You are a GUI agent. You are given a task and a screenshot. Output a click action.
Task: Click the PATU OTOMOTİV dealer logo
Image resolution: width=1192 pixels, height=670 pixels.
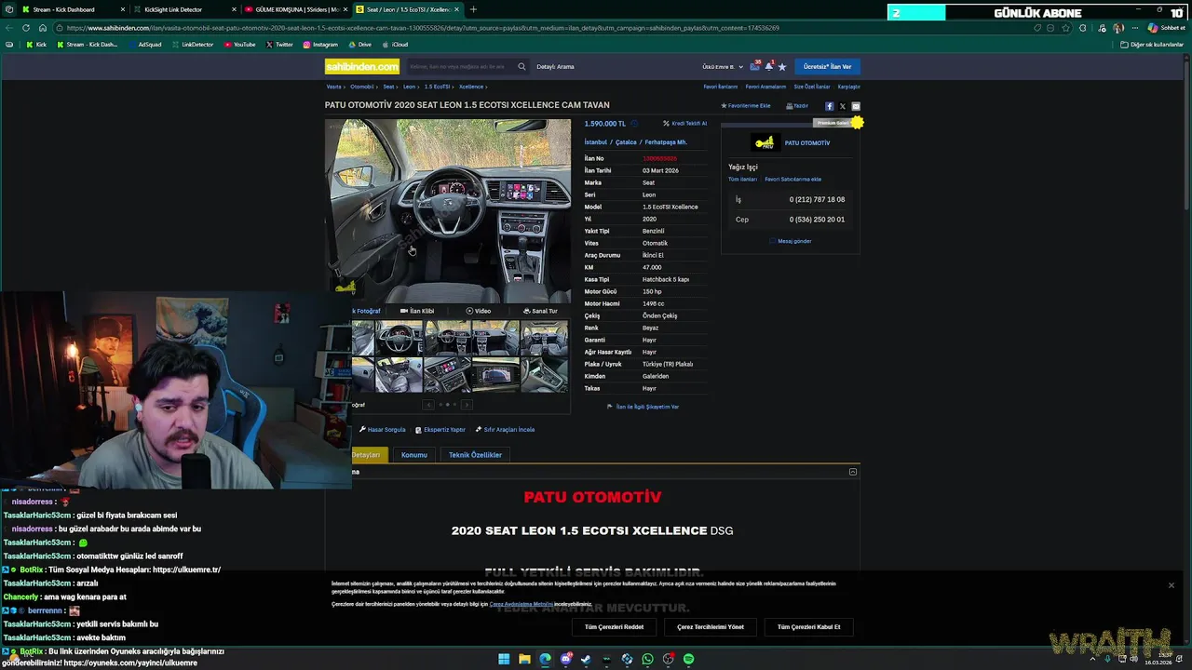coord(765,142)
